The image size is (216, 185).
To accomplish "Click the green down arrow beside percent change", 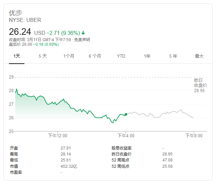I will pyautogui.click(x=83, y=33).
